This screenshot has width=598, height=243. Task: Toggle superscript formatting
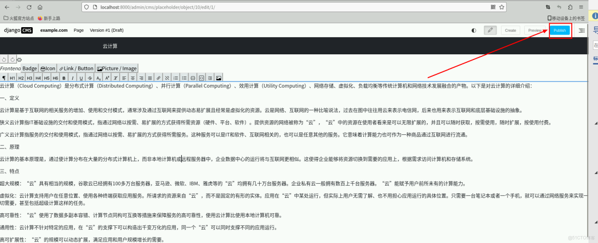[107, 78]
